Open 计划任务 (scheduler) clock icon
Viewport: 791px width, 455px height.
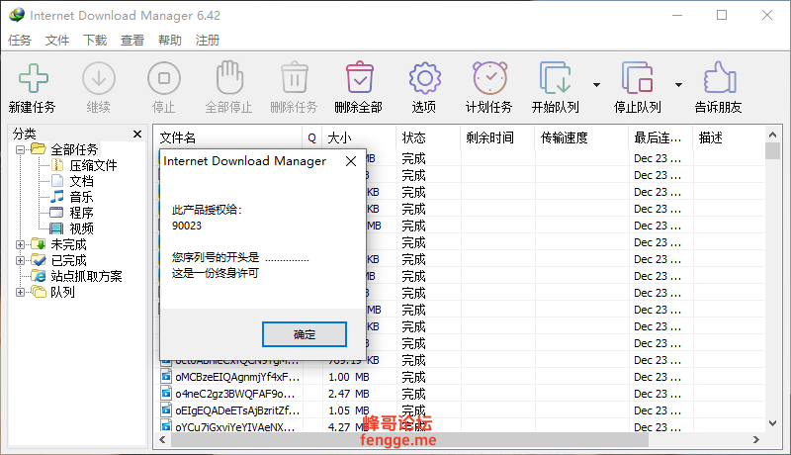click(489, 78)
